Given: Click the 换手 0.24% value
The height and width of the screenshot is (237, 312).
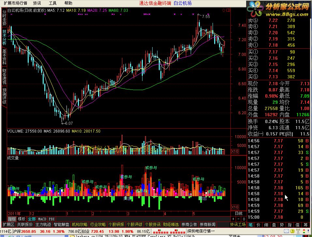Looking at the screenshot, I should tap(271, 121).
